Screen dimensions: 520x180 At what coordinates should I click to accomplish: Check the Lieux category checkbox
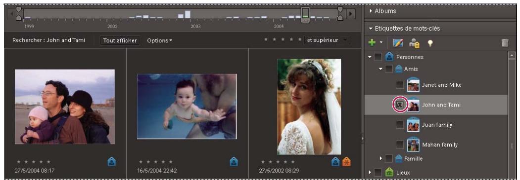[x=378, y=173]
